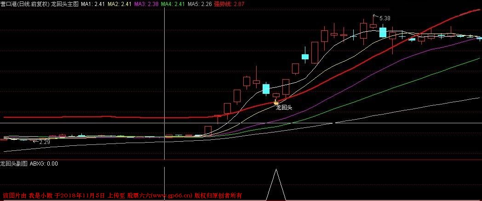
Task: Click the MA5: 2.26 legend value
Action: pos(200,4)
